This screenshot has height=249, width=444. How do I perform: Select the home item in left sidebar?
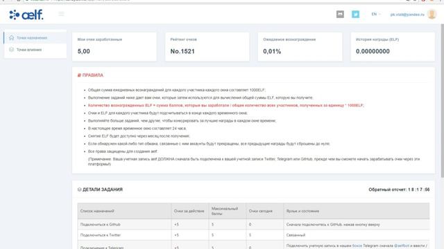pos(35,38)
